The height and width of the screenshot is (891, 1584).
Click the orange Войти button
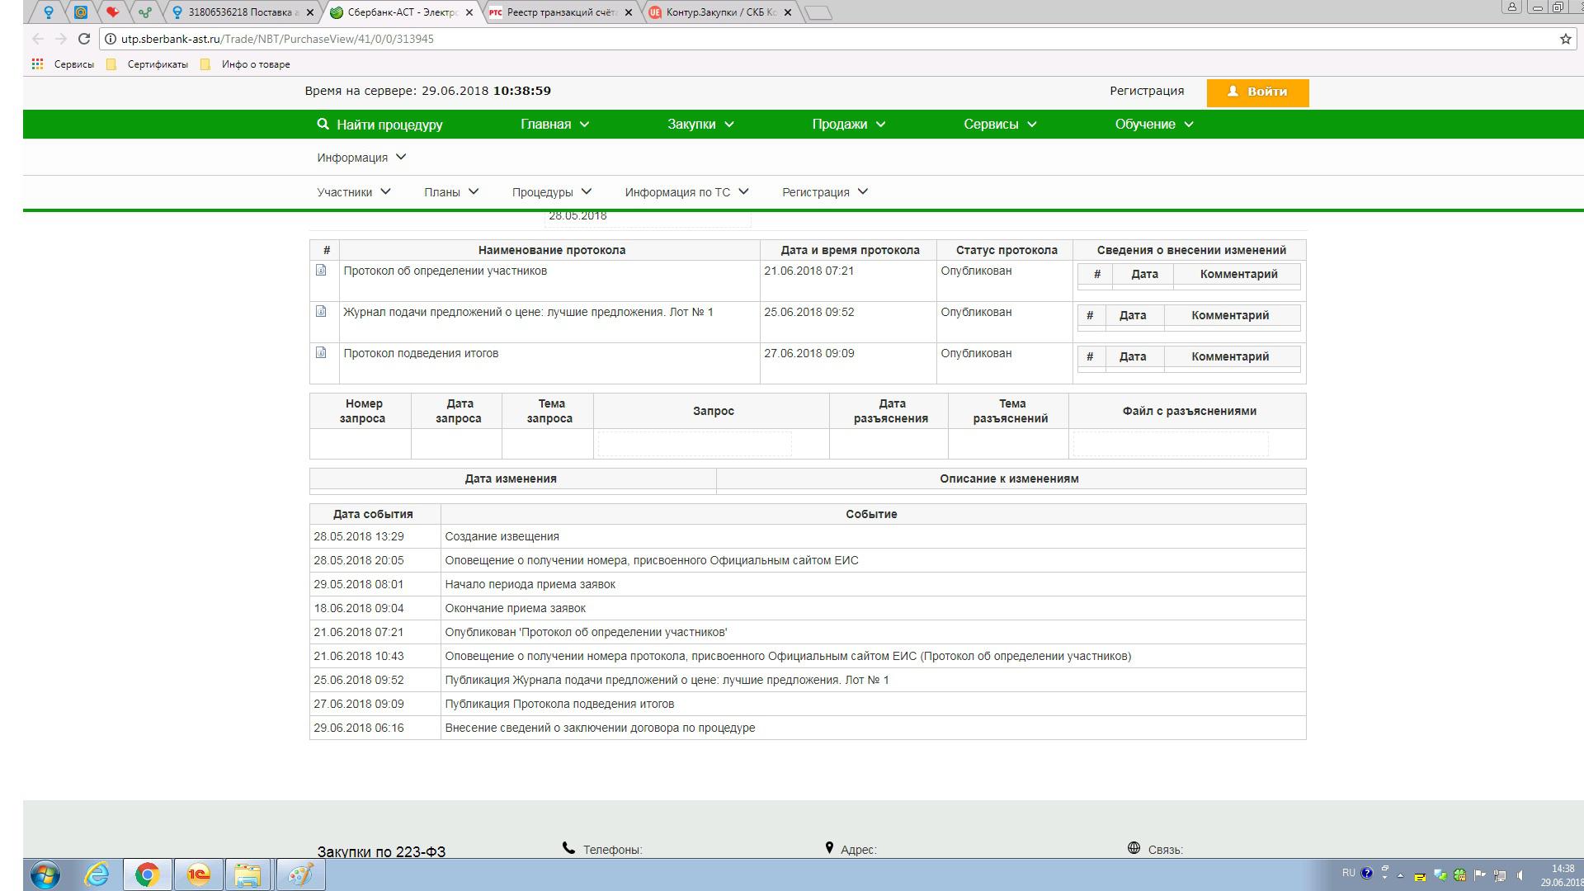click(x=1257, y=92)
